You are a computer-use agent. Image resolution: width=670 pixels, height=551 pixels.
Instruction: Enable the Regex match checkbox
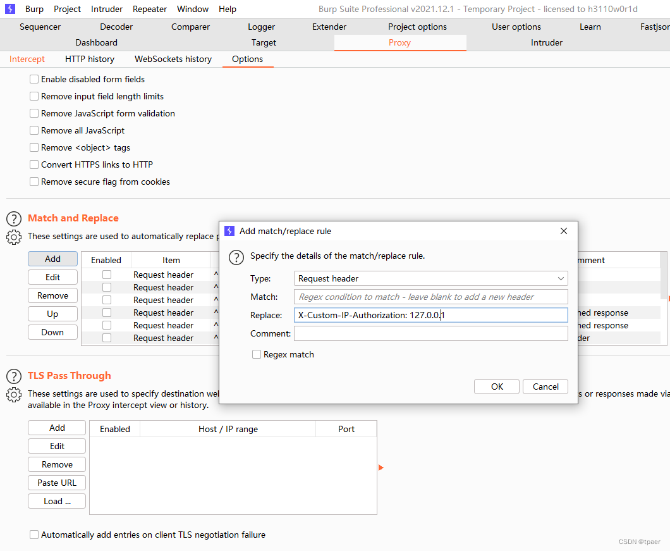(x=257, y=354)
